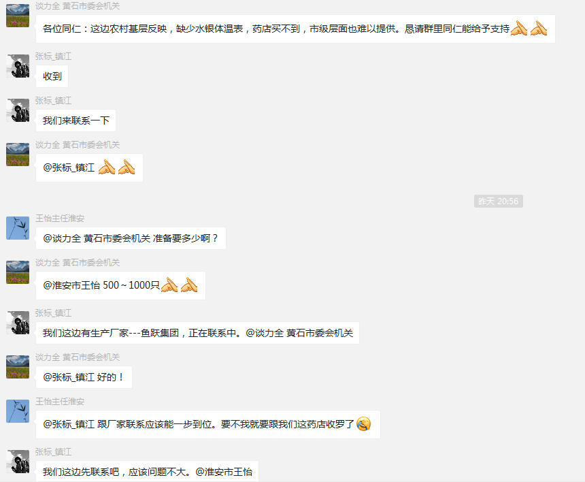Click the @张标_镇江 好的！ reply bubble
The height and width of the screenshot is (482, 585).
coord(84,377)
